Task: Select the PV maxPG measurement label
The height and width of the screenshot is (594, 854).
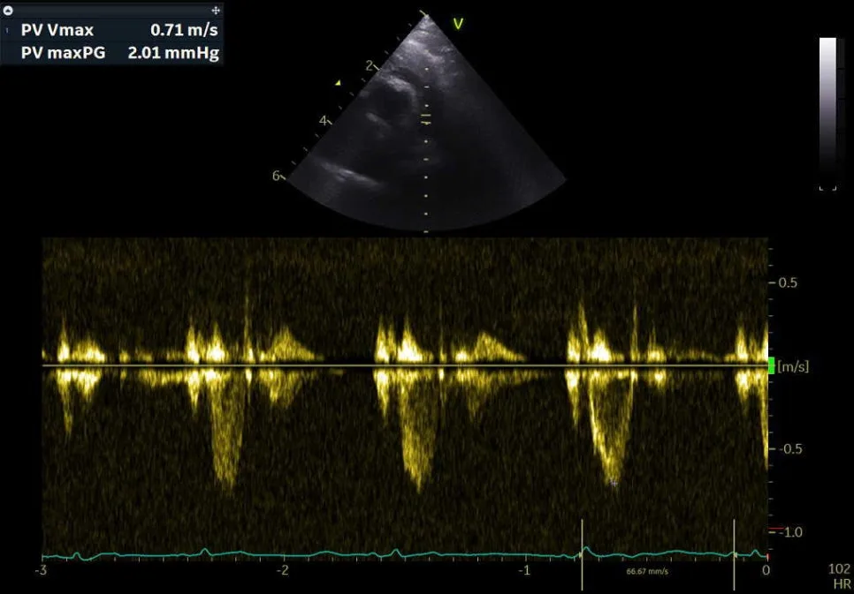Action: [63, 53]
